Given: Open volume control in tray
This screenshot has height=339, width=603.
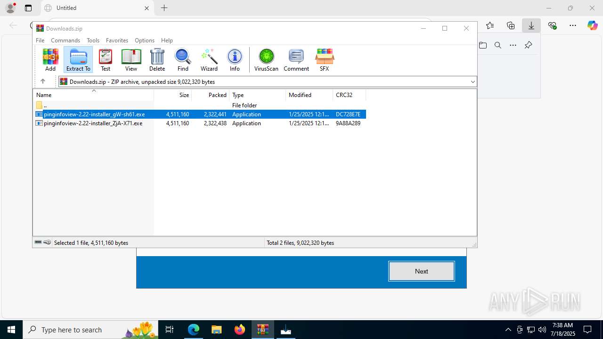Looking at the screenshot, I should coord(542,330).
